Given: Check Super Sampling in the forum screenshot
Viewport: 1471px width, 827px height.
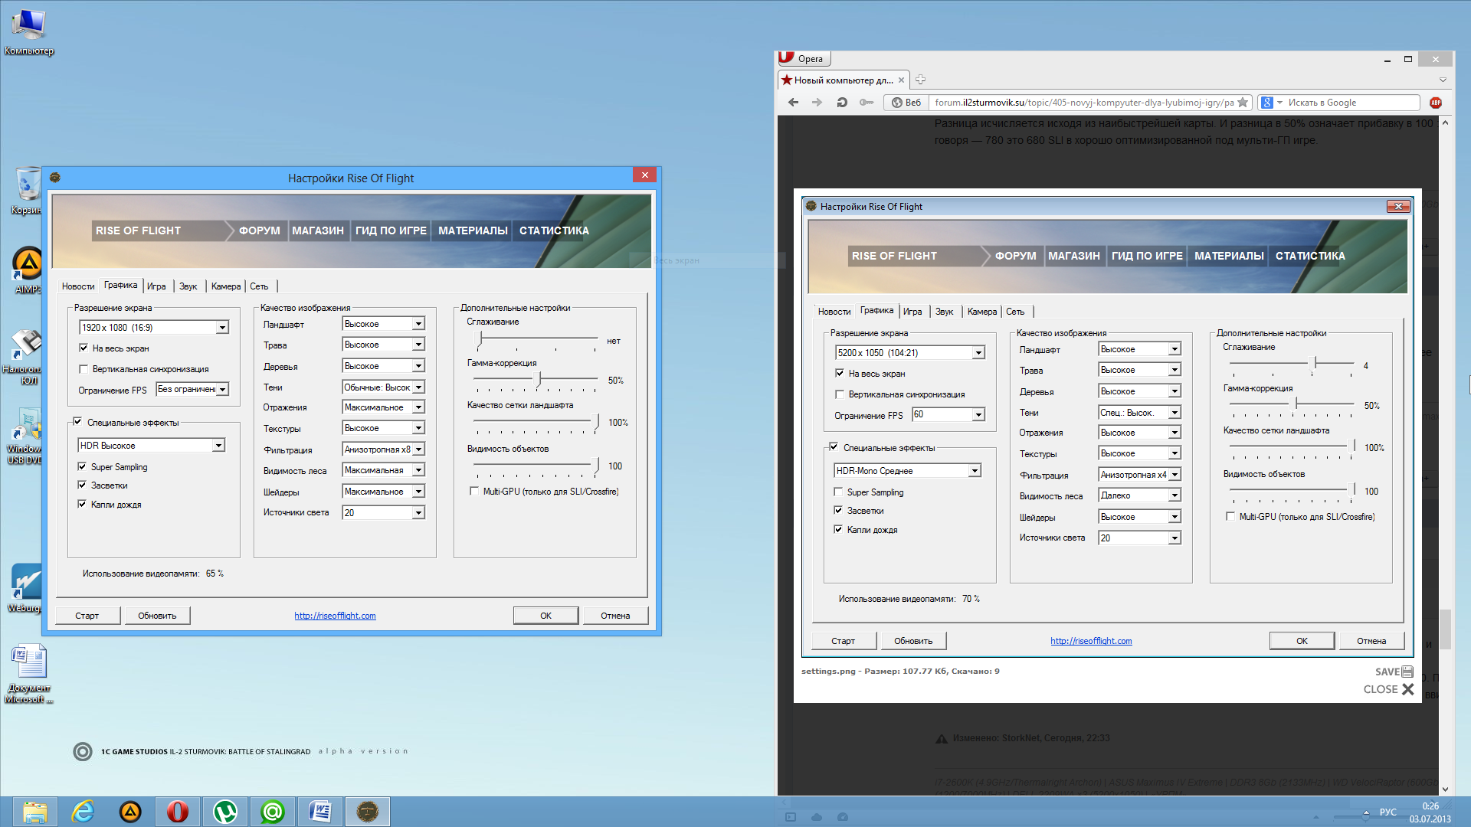Looking at the screenshot, I should 838,492.
